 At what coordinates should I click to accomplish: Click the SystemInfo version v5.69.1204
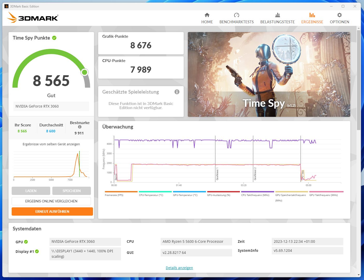click(307, 251)
